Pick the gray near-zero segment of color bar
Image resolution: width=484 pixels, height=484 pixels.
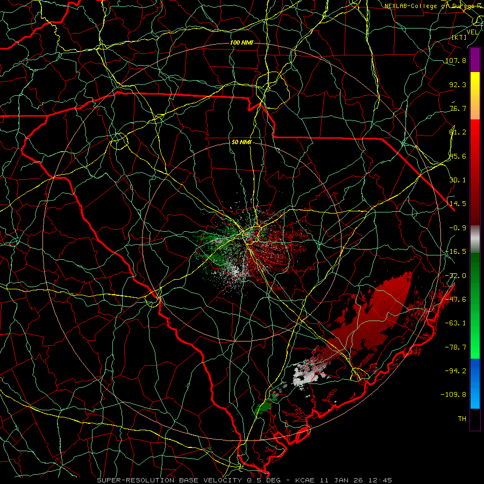point(475,239)
